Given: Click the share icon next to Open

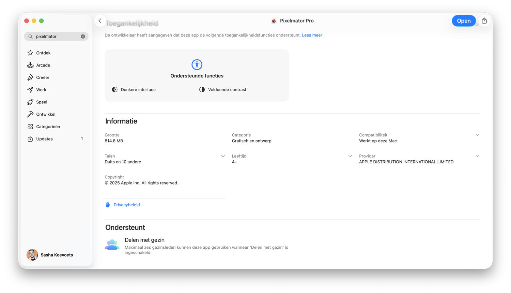Looking at the screenshot, I should tap(484, 21).
